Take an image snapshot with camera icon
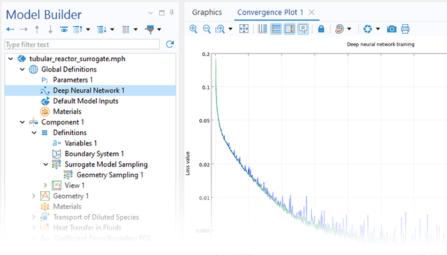 pyautogui.click(x=391, y=29)
